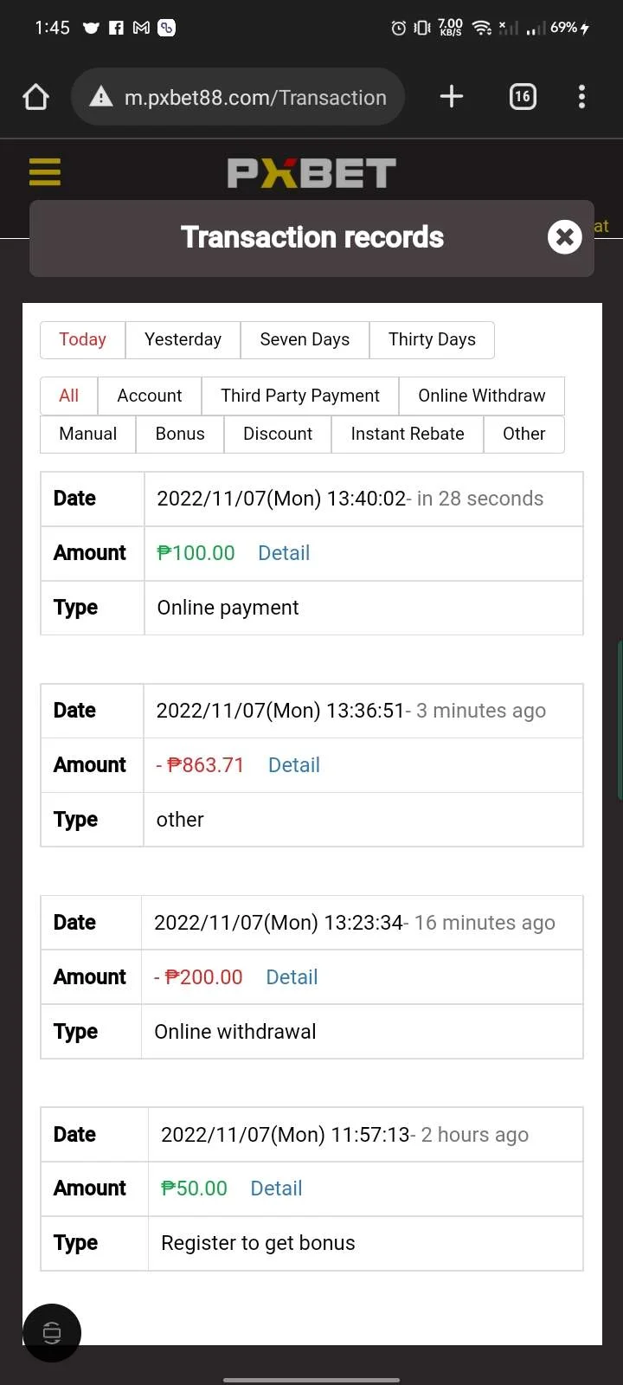Open Detail for -₱863.71 transaction

[294, 765]
